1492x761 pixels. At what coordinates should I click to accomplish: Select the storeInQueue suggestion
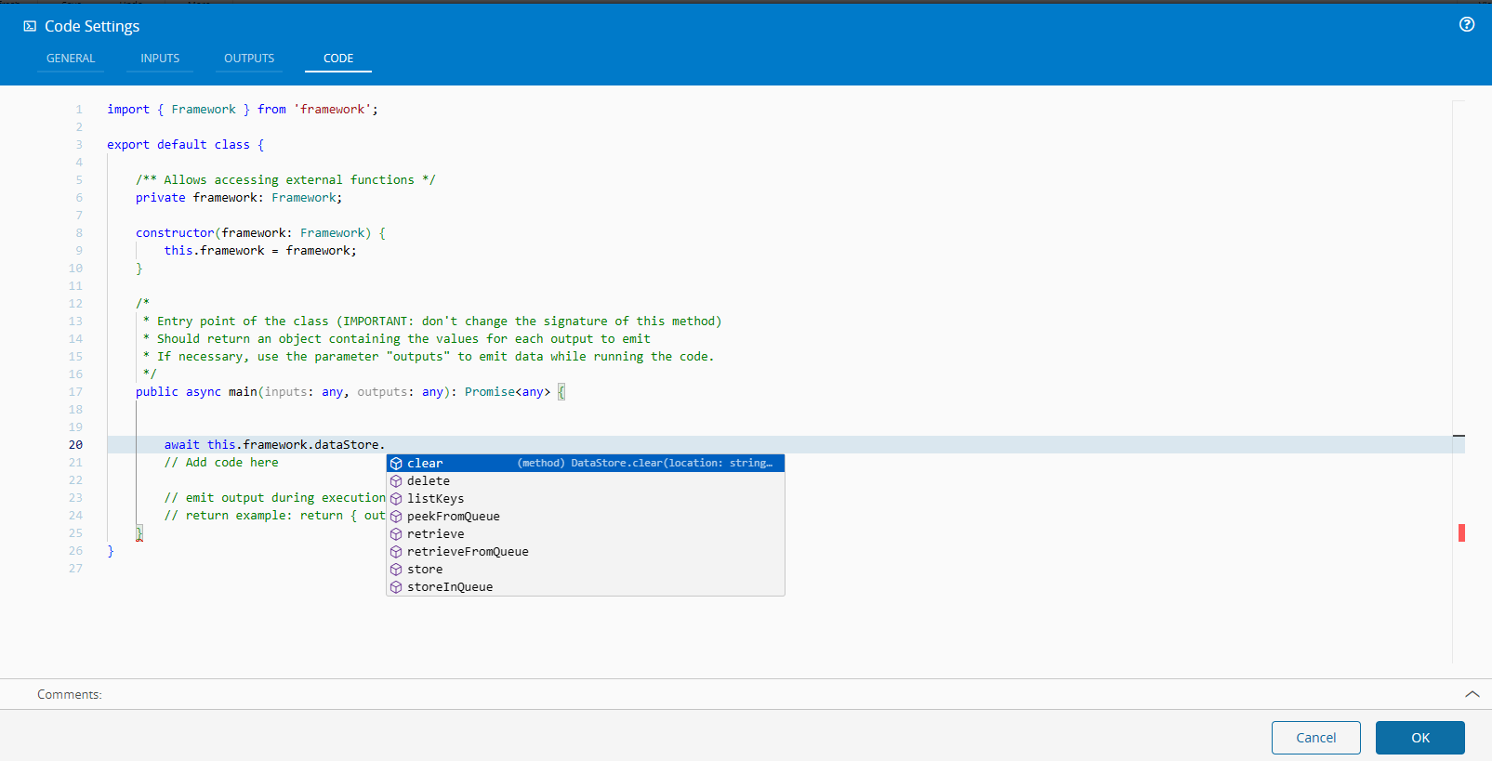586,587
